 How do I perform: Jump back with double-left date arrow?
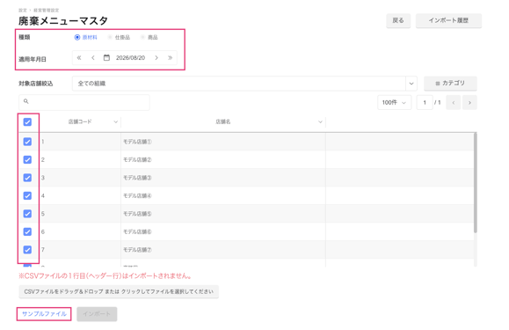click(79, 58)
